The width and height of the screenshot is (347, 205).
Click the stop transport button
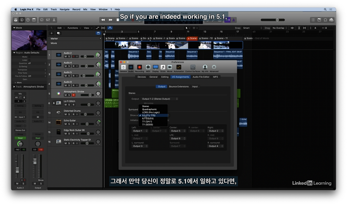coord(117,20)
